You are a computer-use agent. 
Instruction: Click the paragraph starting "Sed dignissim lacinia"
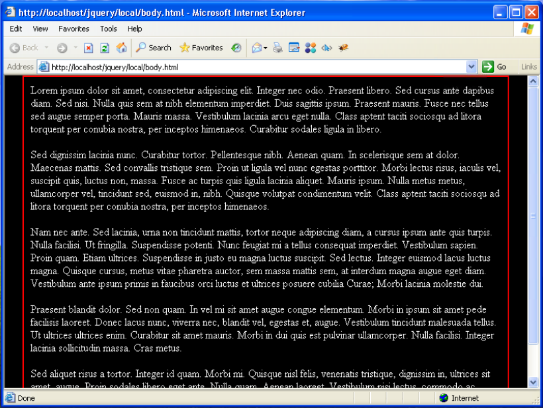(x=266, y=181)
